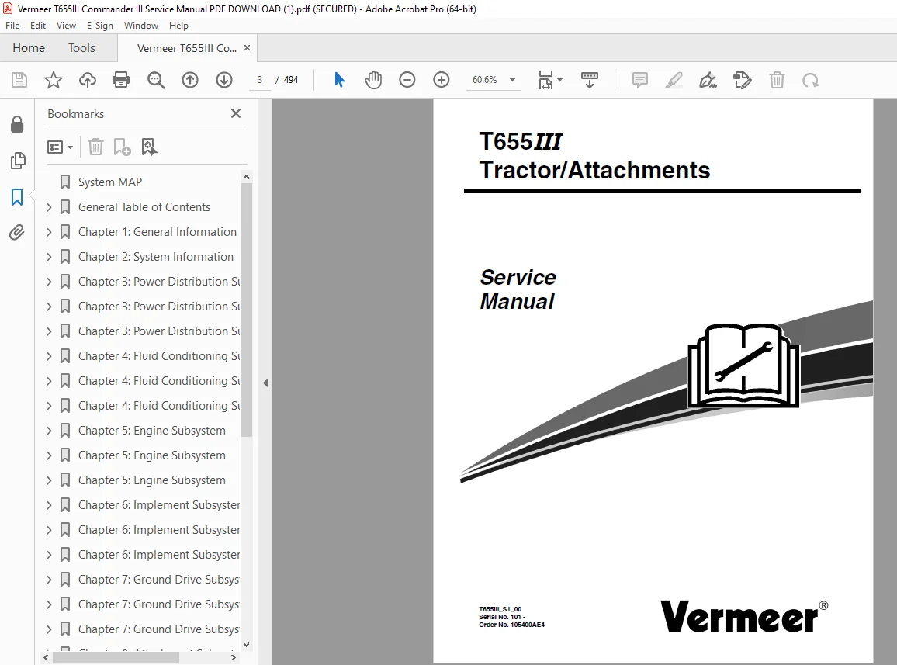This screenshot has width=897, height=665.
Task: Open the attachments paperclip sidebar icon
Action: (16, 232)
